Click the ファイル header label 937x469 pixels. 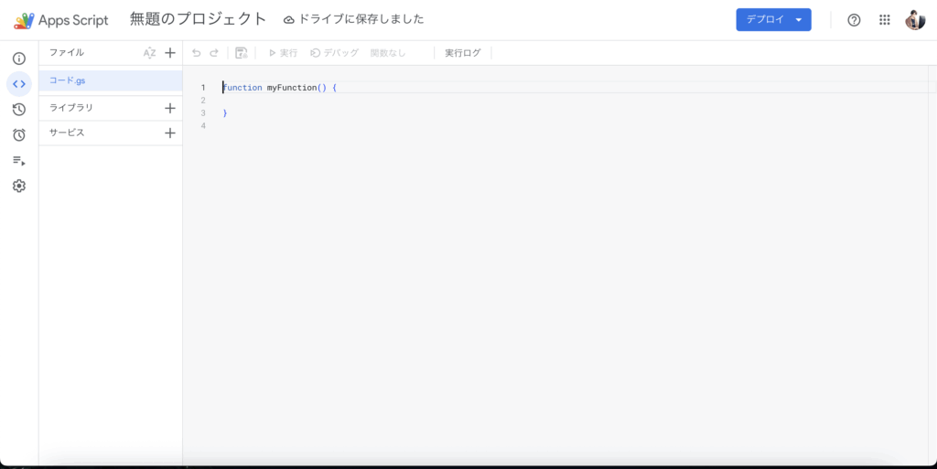click(x=66, y=52)
